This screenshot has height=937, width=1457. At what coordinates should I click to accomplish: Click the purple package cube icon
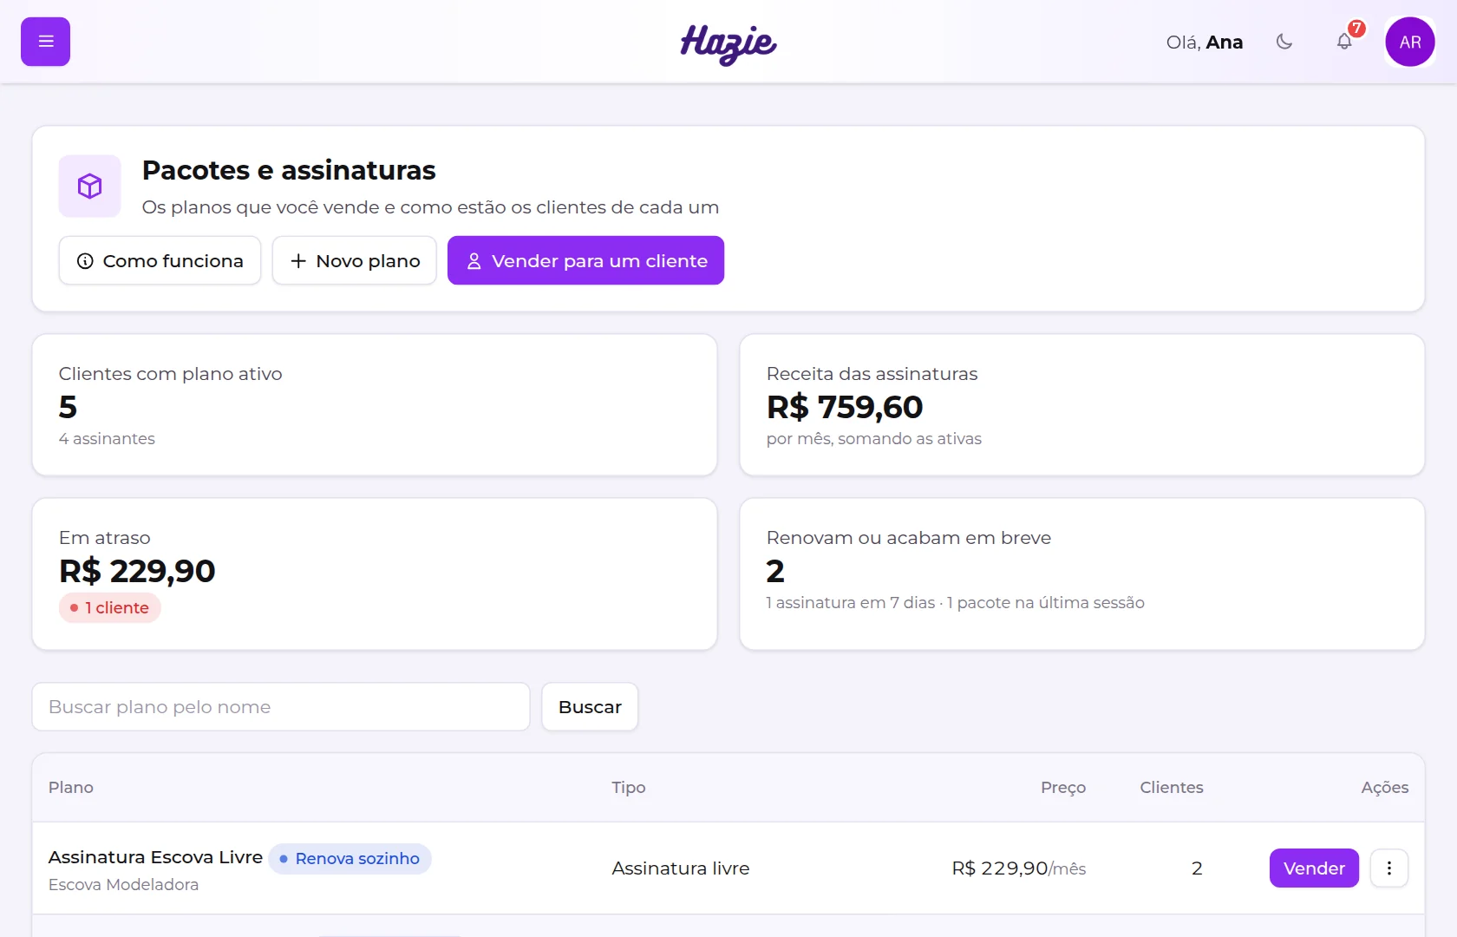[x=90, y=187]
